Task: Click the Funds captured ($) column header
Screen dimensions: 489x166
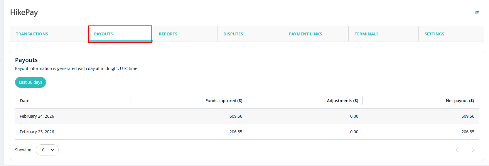Action: 224,101
